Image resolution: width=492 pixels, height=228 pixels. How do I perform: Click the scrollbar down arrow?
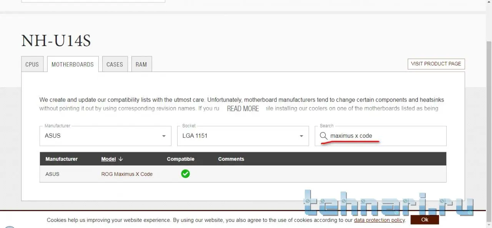pos(489,225)
